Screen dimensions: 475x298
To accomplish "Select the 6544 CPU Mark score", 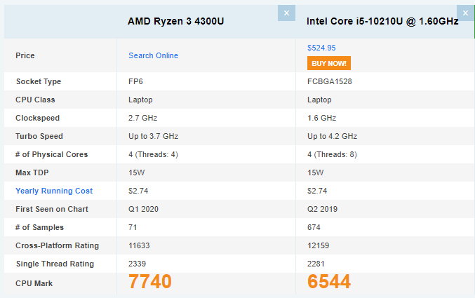I will pyautogui.click(x=329, y=281).
